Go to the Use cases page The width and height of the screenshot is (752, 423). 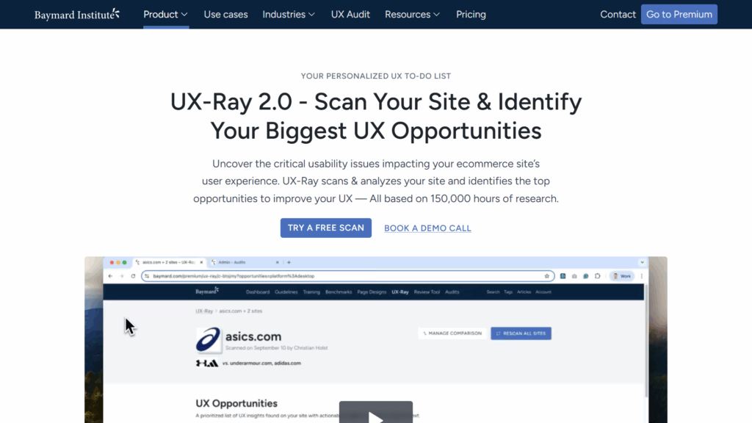[x=225, y=14]
